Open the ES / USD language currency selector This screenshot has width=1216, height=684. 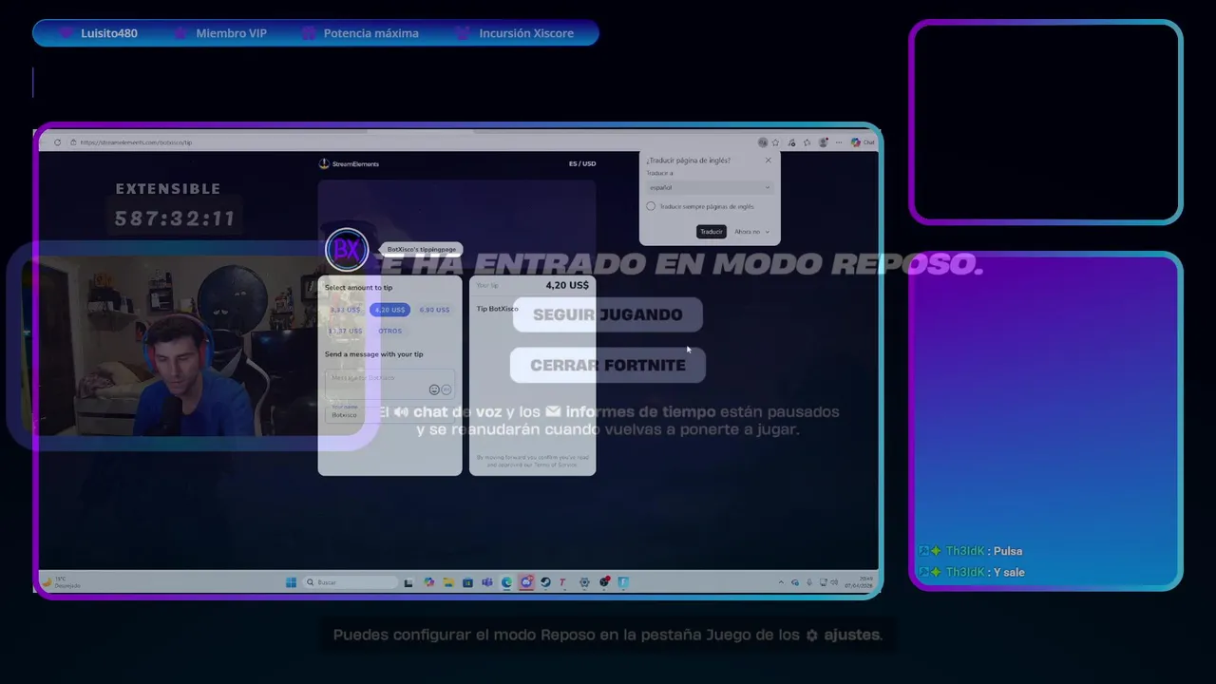582,163
